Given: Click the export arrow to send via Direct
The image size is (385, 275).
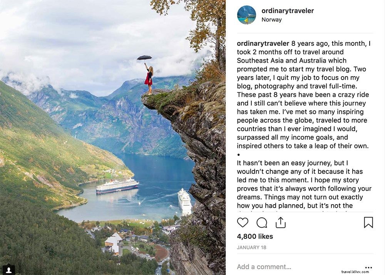Looking at the screenshot, I should (280, 222).
